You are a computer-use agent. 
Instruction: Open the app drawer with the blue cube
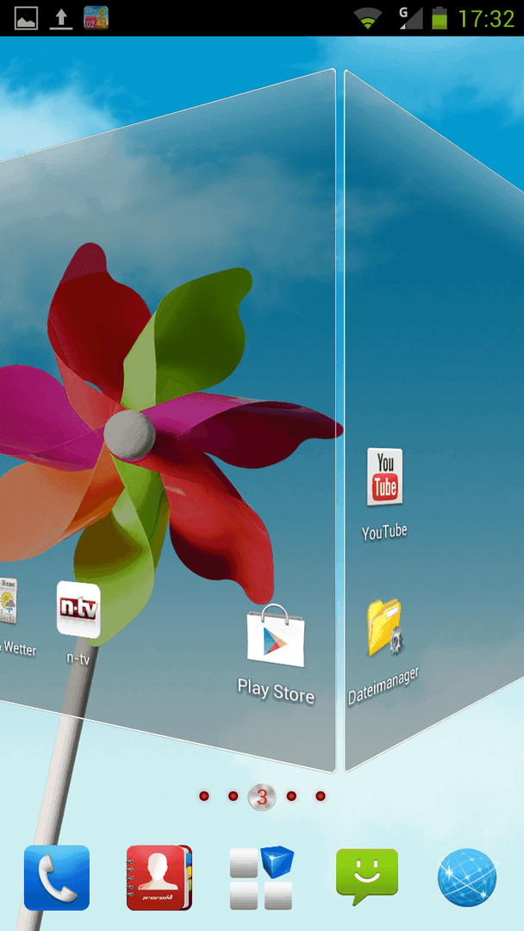[262, 878]
